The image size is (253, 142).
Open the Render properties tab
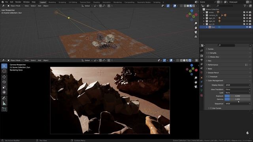[202, 56]
